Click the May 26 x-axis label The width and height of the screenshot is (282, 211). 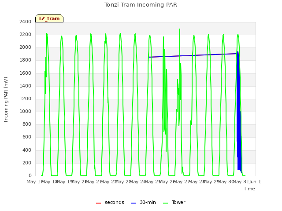pos(167,182)
